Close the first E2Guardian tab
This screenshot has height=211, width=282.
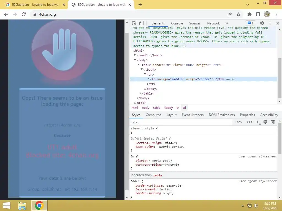tap(64, 5)
